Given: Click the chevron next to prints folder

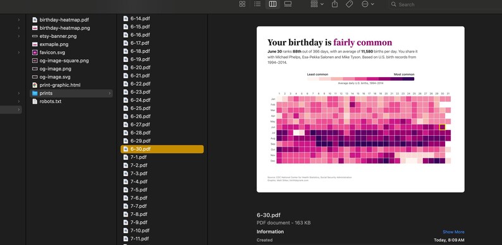Looking at the screenshot, I should point(109,93).
